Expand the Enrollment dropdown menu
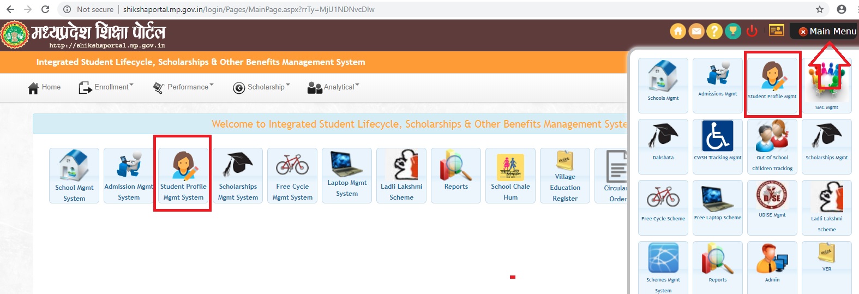The image size is (859, 294). pyautogui.click(x=106, y=87)
